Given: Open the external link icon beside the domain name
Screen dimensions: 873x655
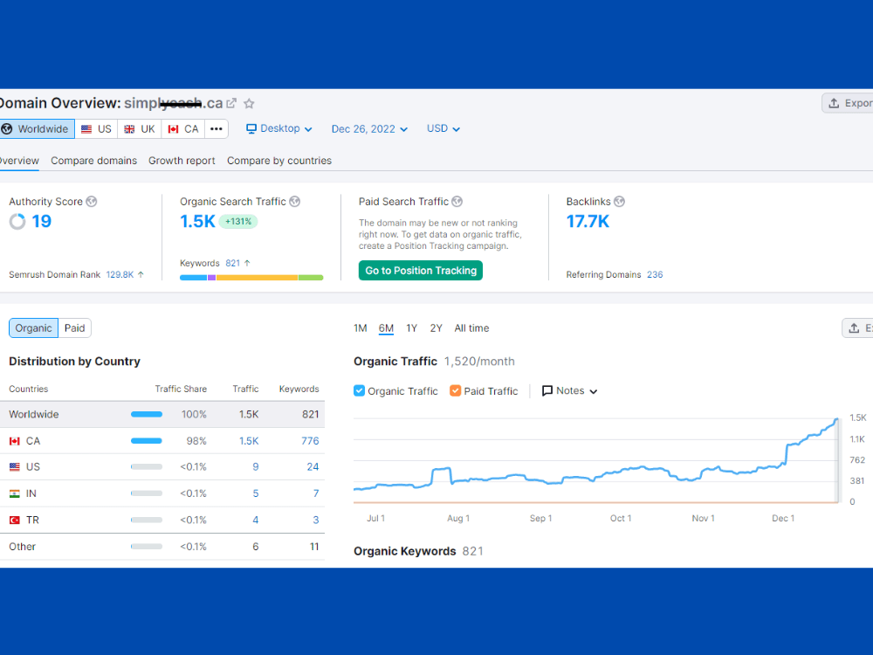Looking at the screenshot, I should tap(231, 104).
